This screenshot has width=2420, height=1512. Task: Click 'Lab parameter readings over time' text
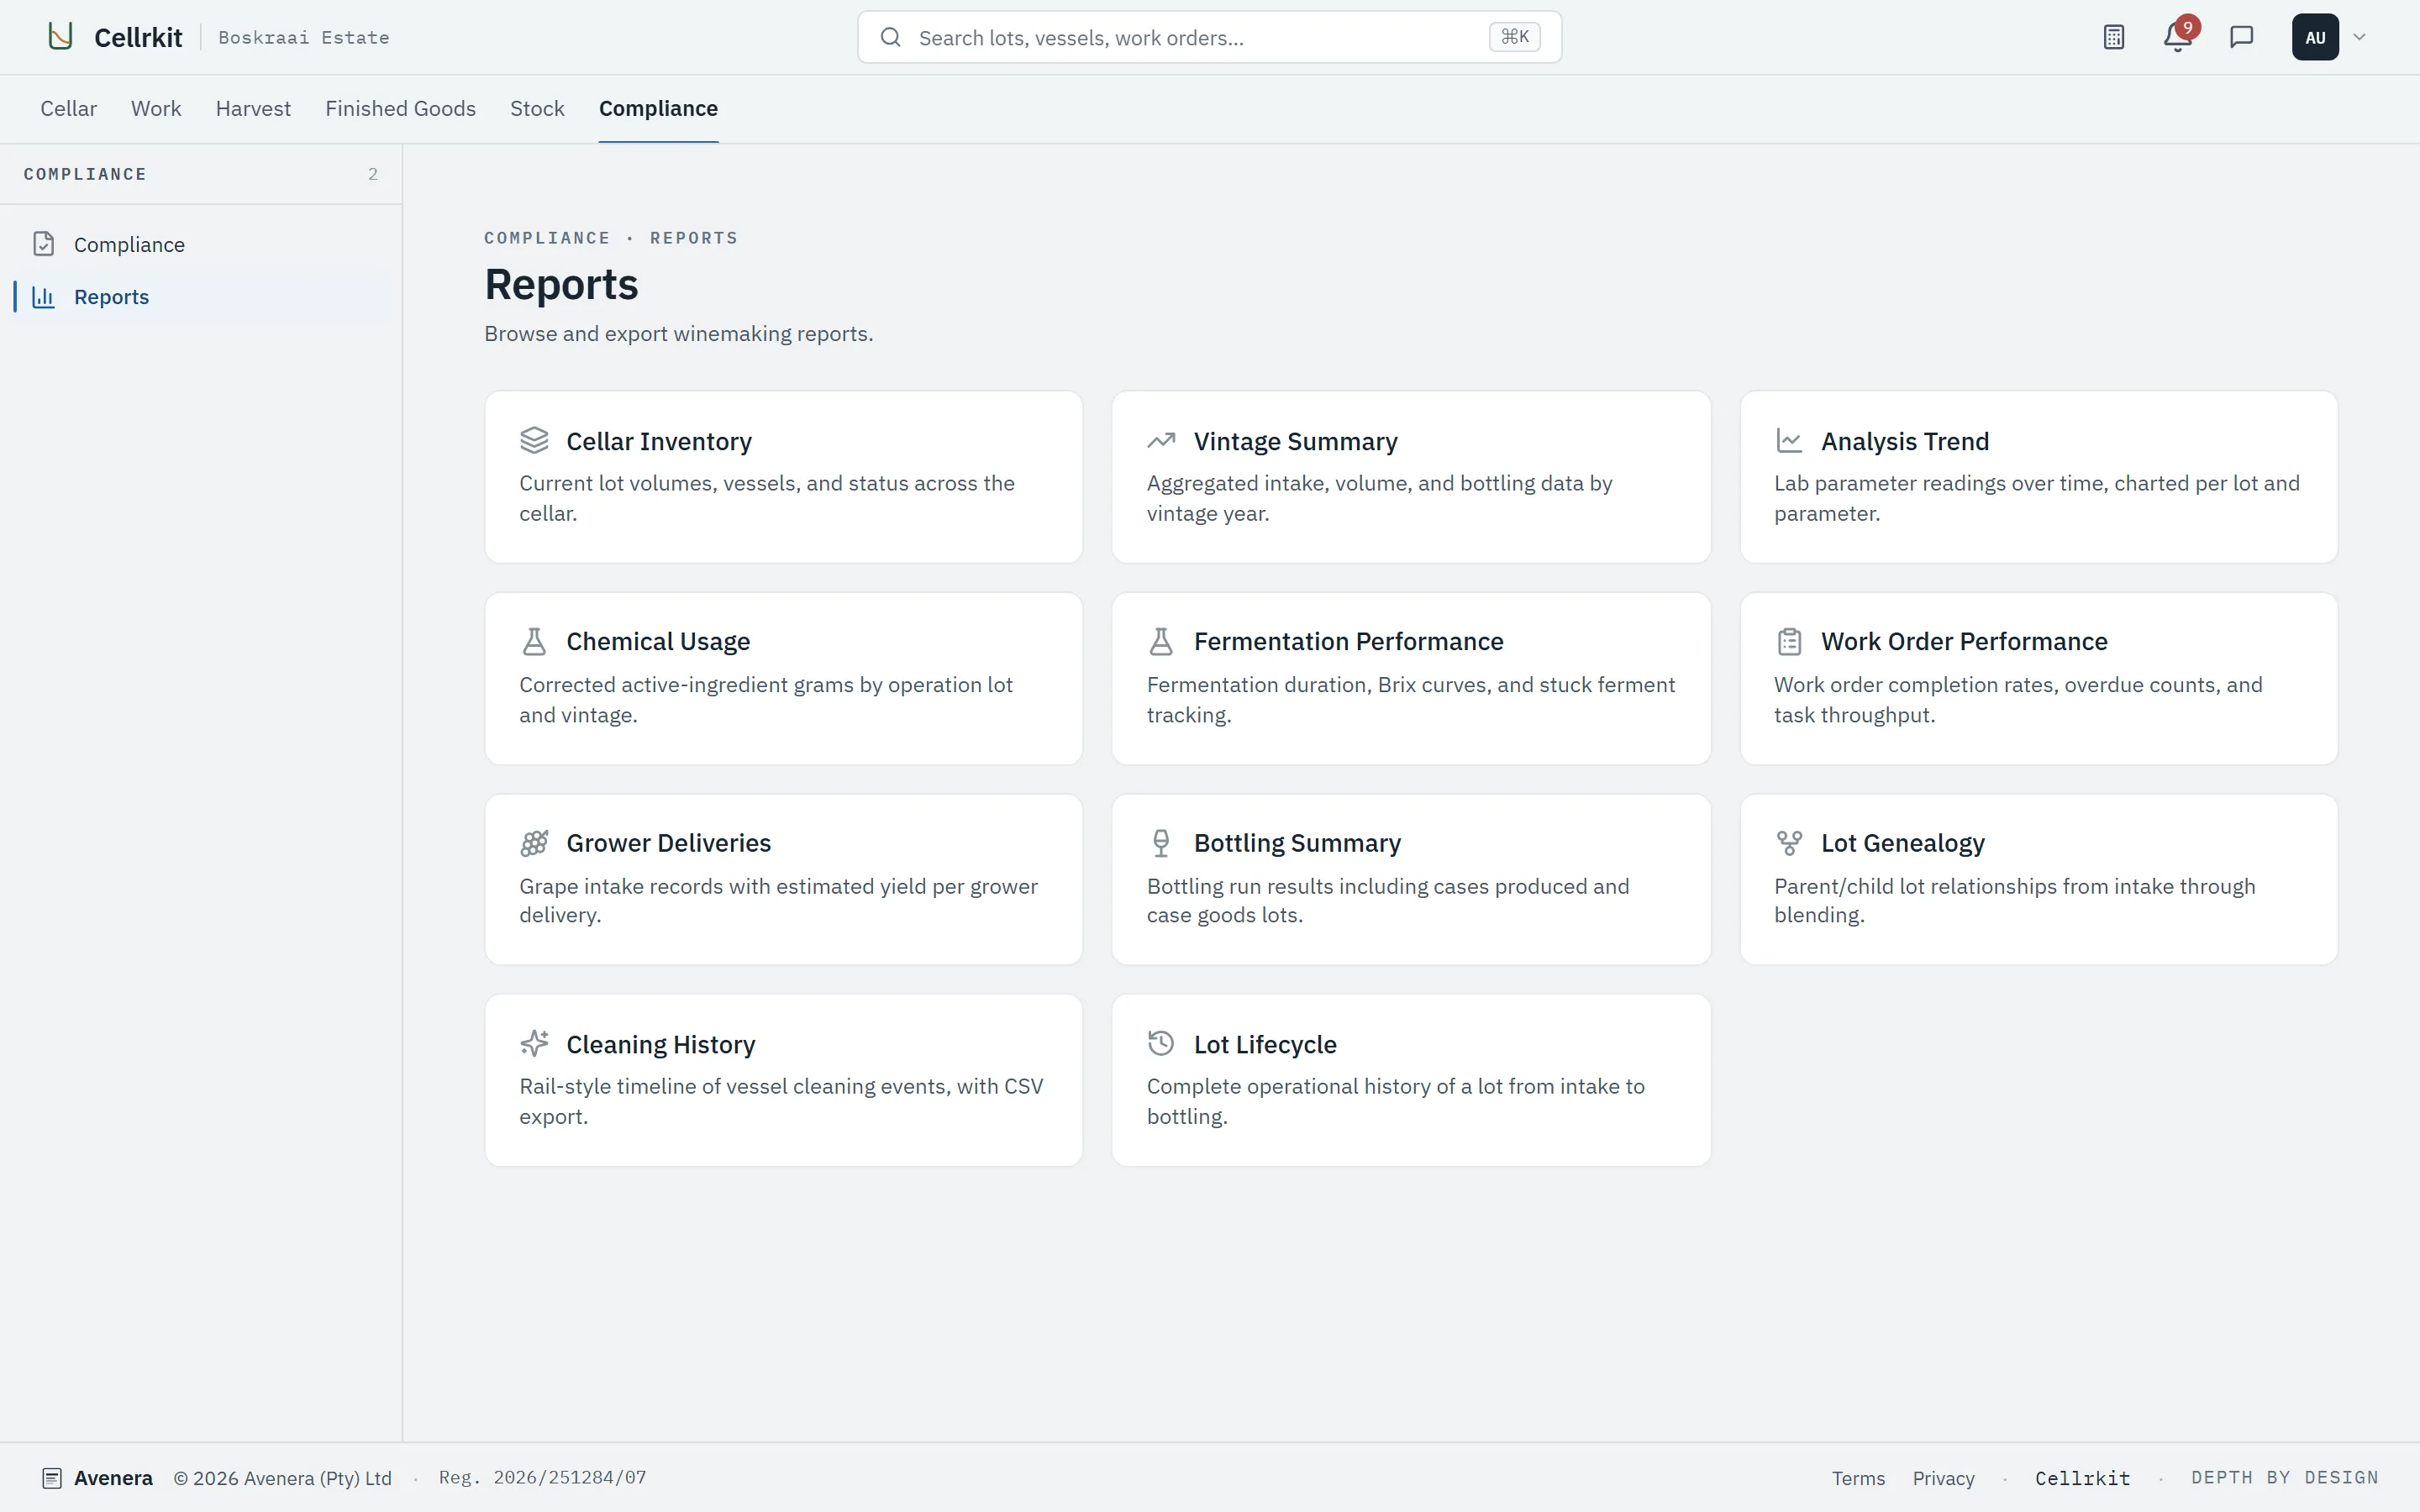tap(2036, 498)
